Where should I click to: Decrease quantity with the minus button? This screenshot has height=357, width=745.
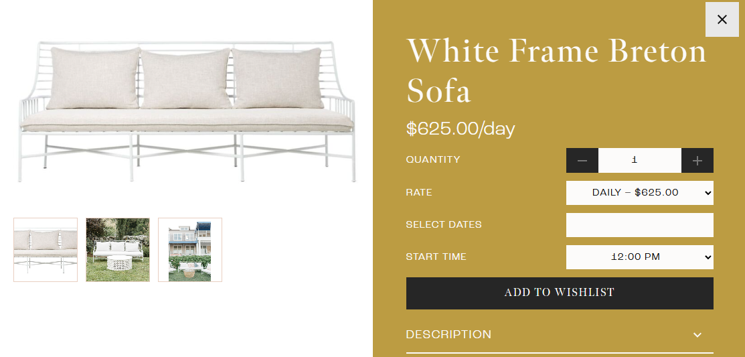(x=582, y=161)
